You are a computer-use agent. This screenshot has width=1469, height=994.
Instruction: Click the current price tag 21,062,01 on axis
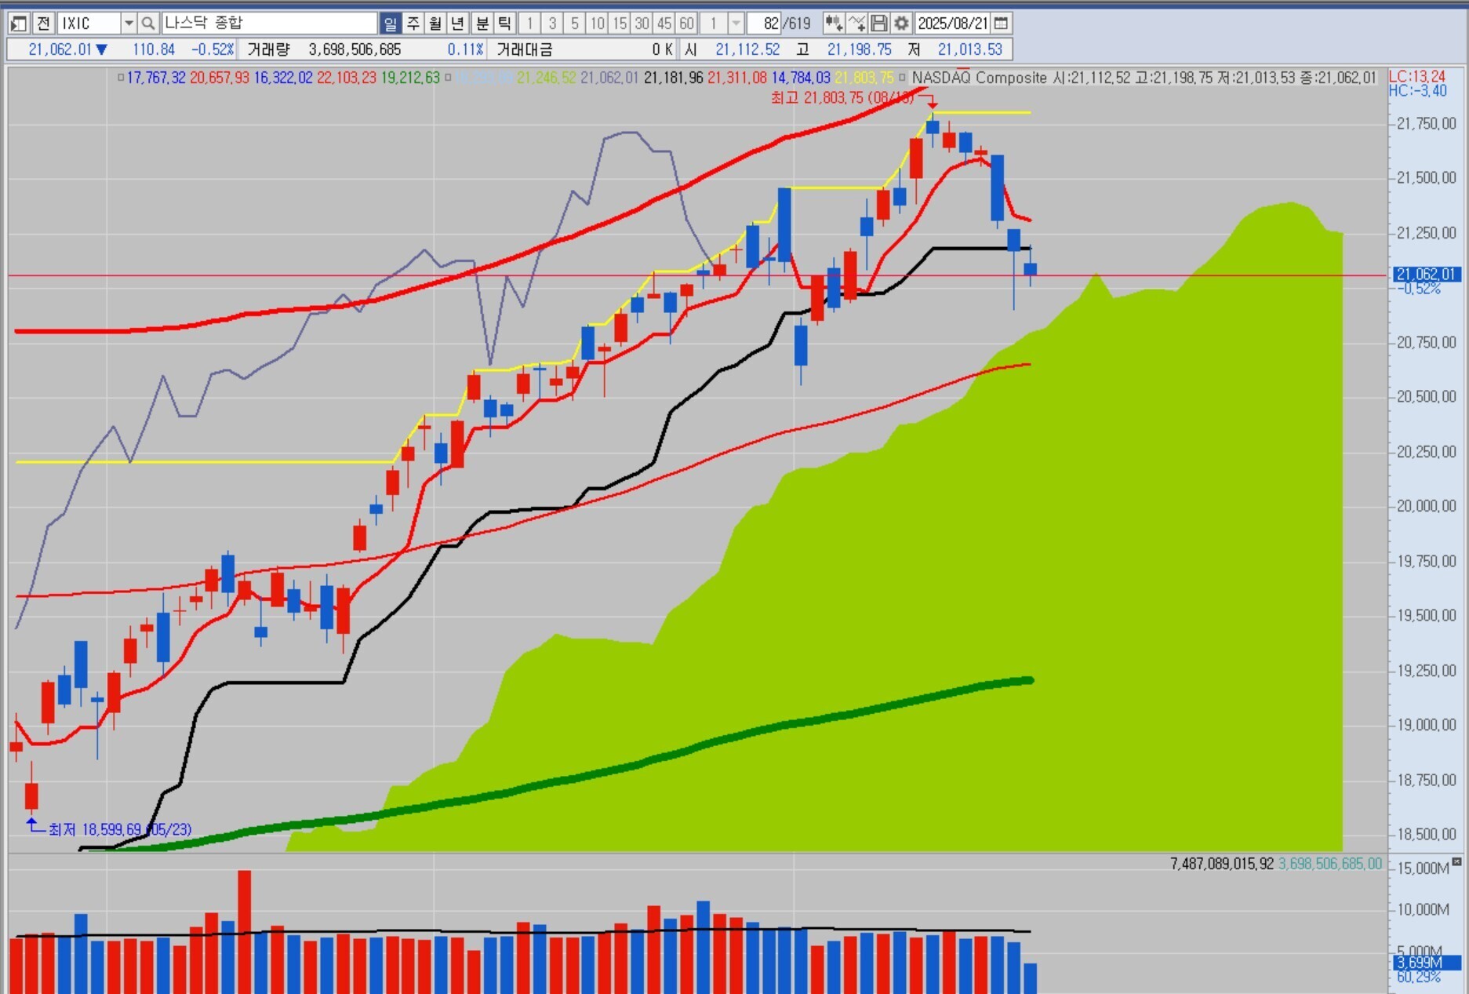1426,274
